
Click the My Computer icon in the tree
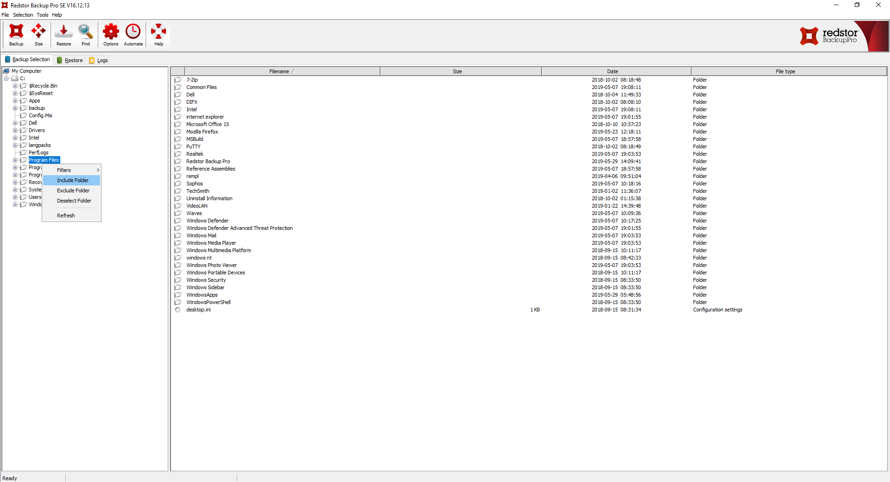[6, 71]
